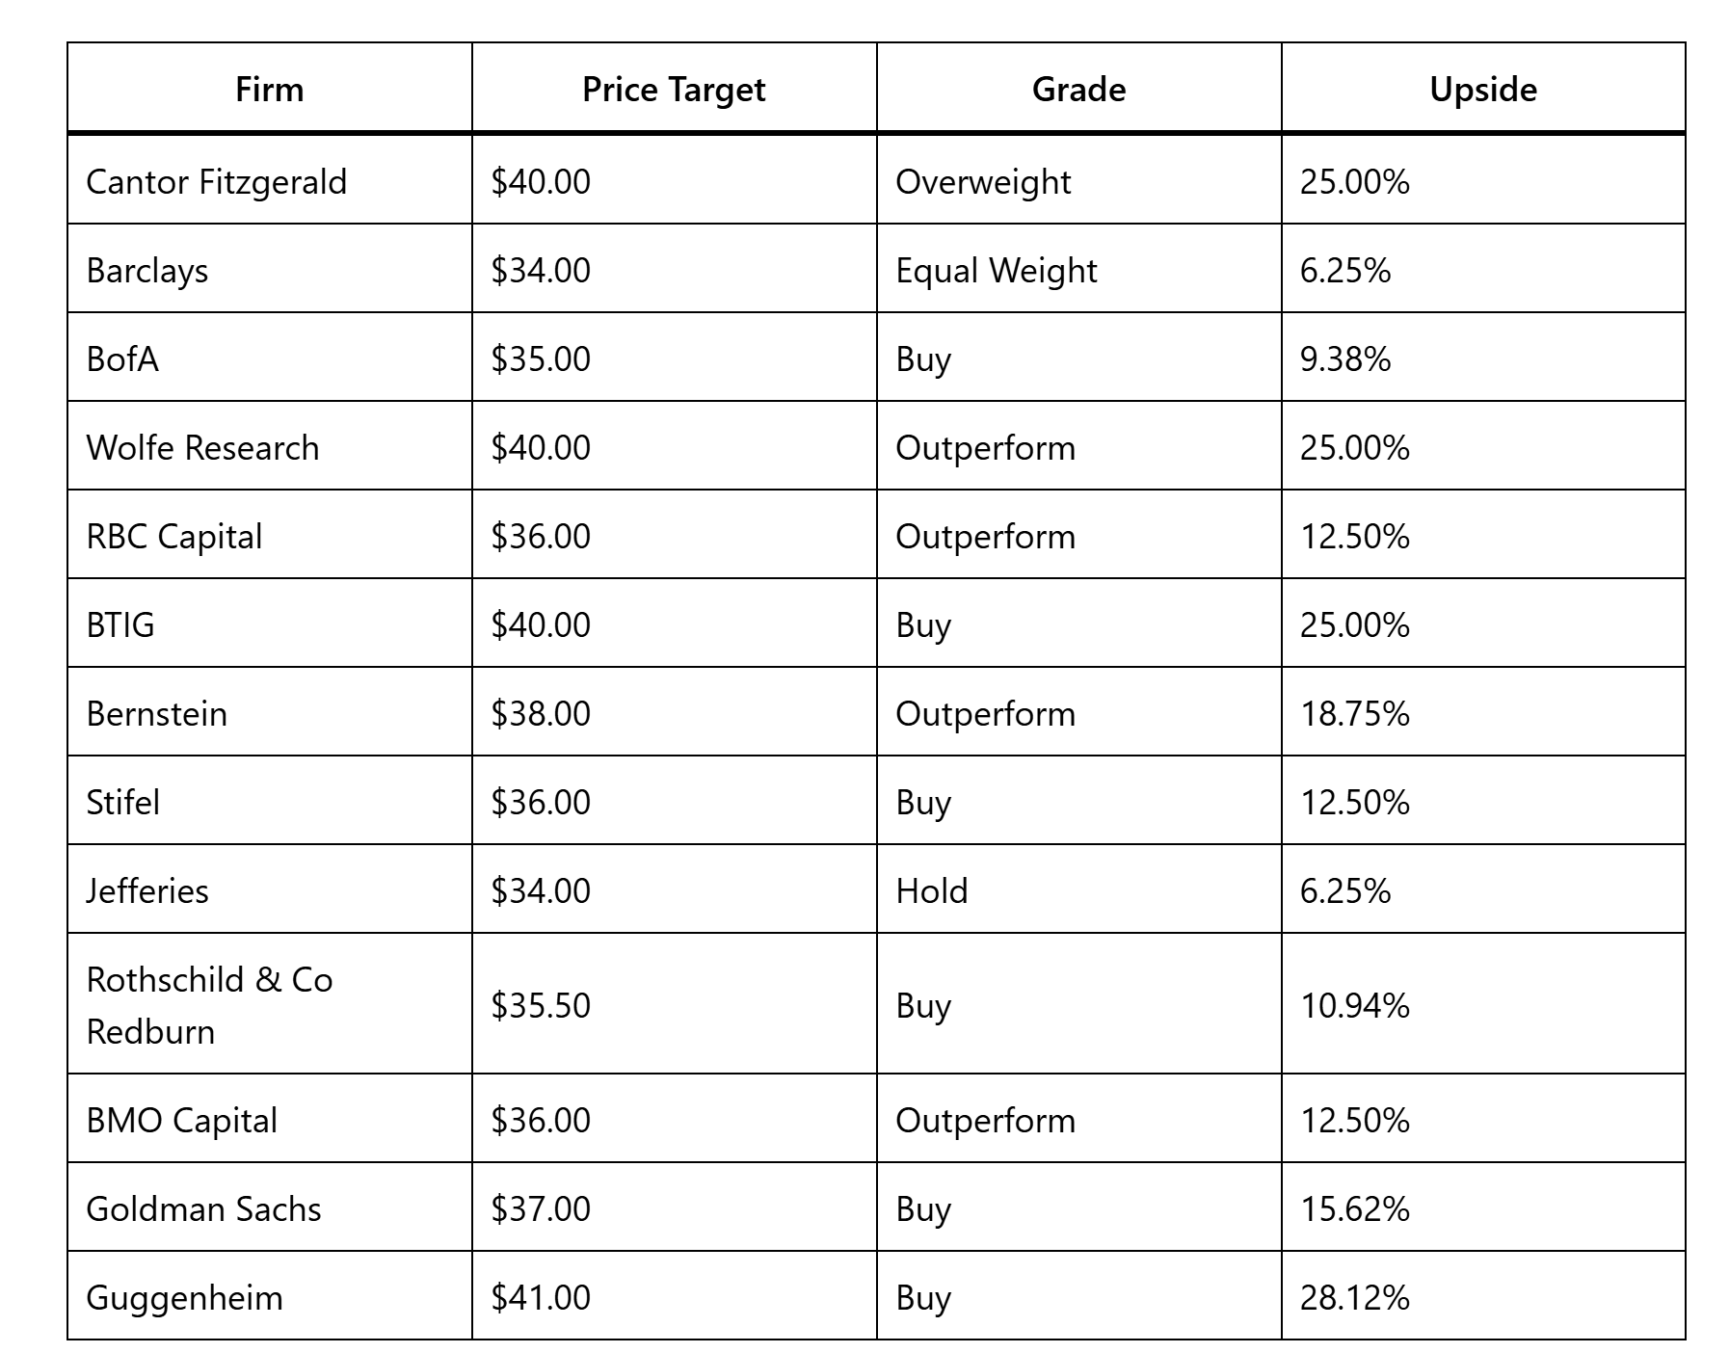Select the Cantor Fitzgerald firm cell
Viewport: 1729px width, 1353px height.
tap(216, 182)
